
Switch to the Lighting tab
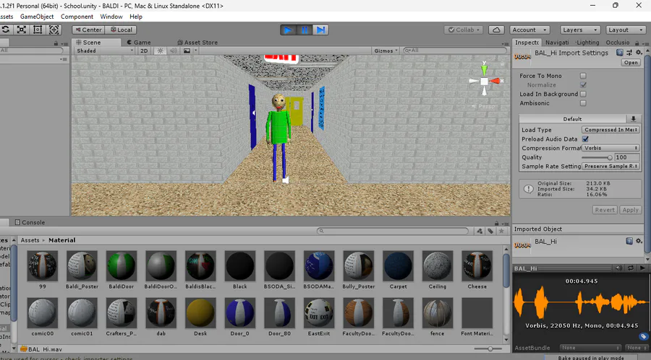pos(587,43)
